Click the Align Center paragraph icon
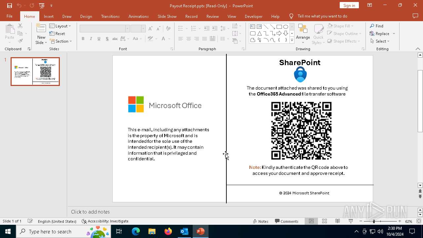This screenshot has height=238, width=423. [188, 39]
